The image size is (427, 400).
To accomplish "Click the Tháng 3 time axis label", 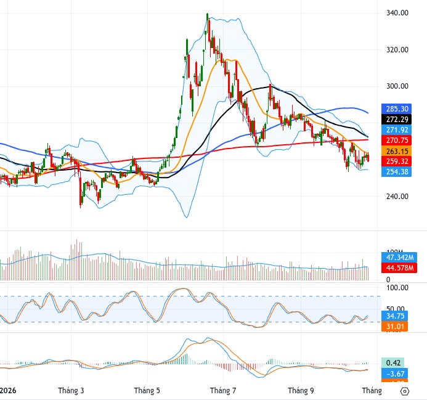I will tap(71, 391).
